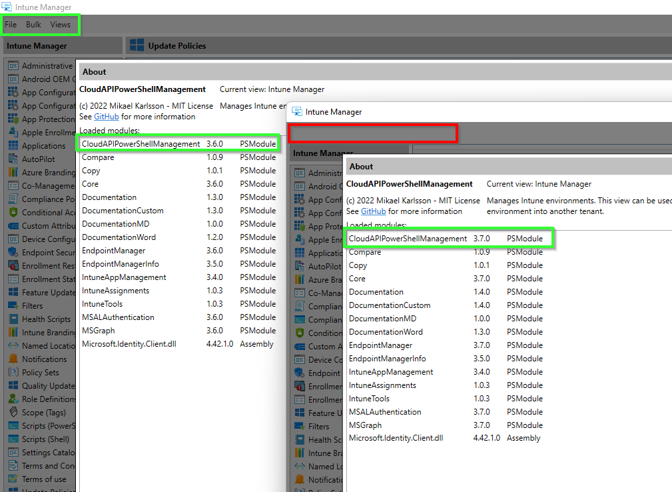Click the Filters icon in left sidebar
The image size is (672, 492).
[x=13, y=305]
